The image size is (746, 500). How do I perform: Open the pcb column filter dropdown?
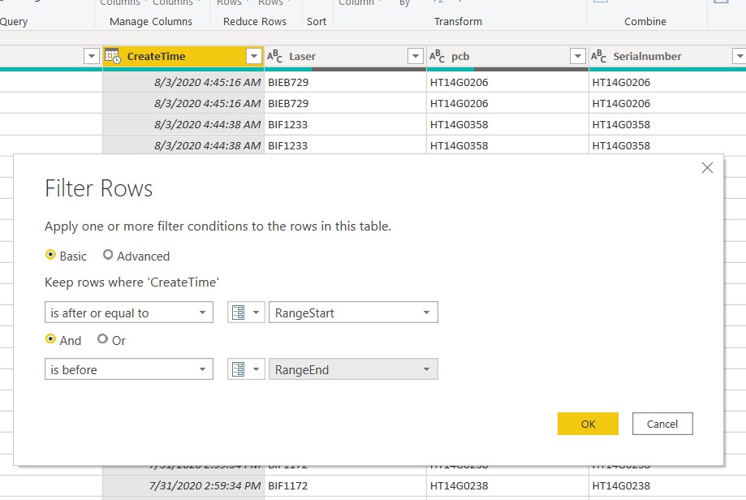[578, 56]
